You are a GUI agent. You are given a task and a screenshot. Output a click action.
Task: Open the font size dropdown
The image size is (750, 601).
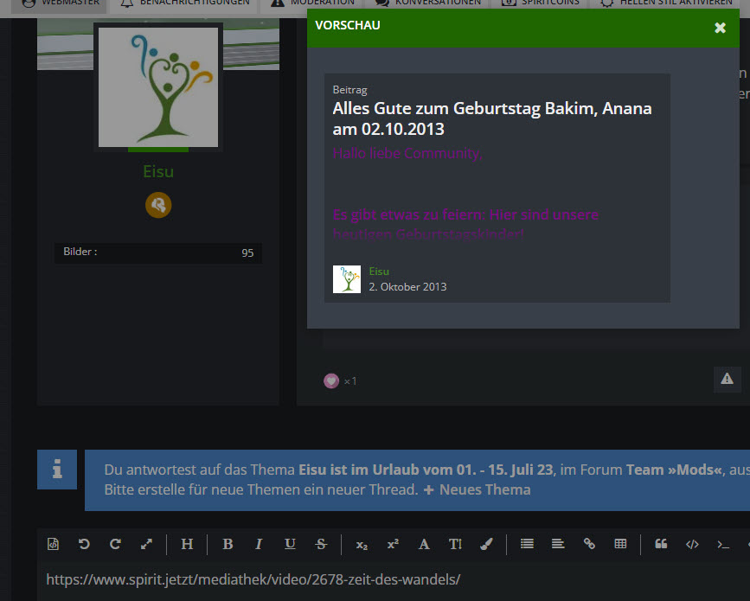(x=455, y=544)
